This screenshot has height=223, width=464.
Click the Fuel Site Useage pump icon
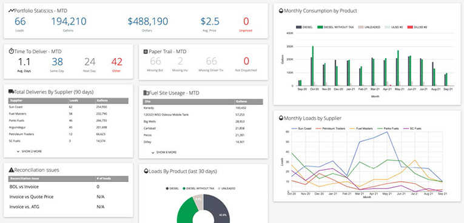pos(146,93)
